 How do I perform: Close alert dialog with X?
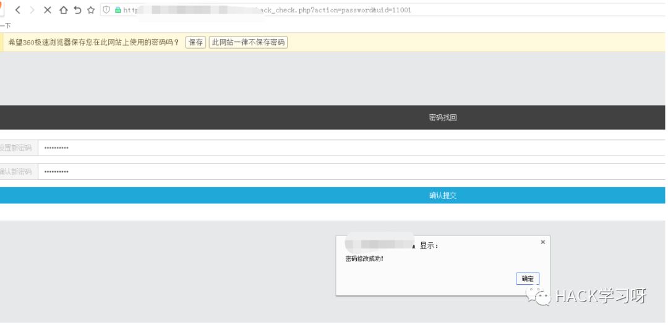click(543, 242)
